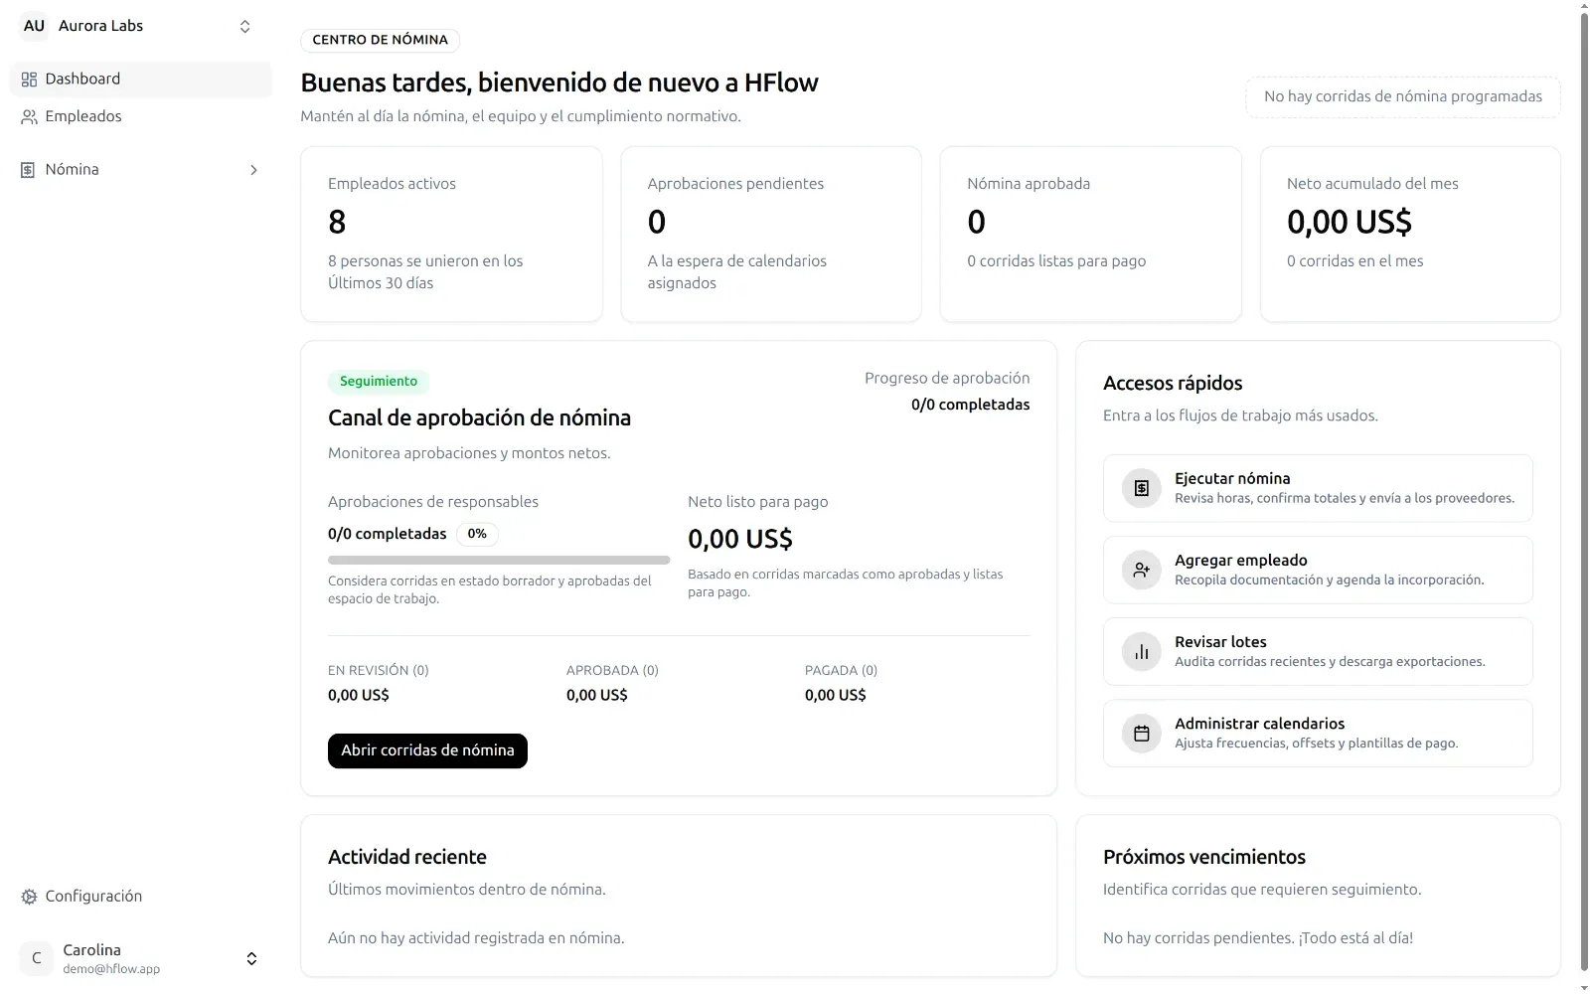Expand the Nómina submenu chevron

[253, 170]
